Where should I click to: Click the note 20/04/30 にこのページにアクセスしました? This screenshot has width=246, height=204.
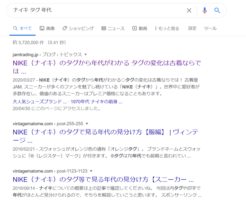57,108
